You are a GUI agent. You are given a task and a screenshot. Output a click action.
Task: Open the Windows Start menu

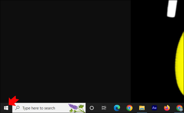click(x=6, y=108)
